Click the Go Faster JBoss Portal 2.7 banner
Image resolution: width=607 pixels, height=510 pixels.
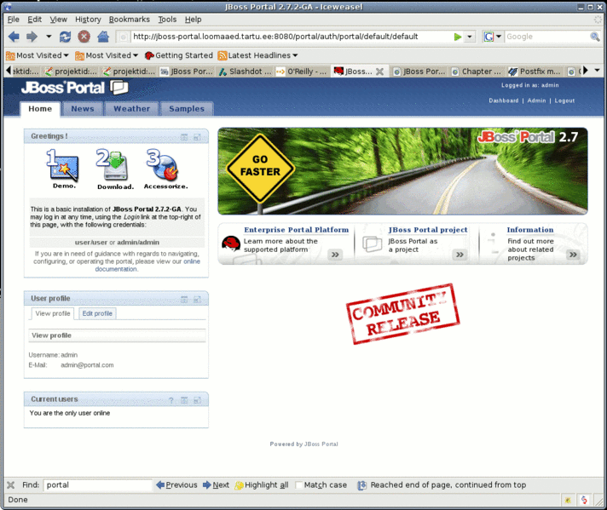click(x=402, y=171)
